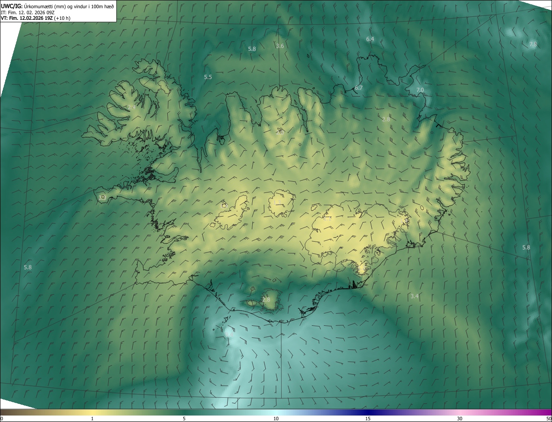Click the 10 tick on the colour scale

click(x=276, y=419)
